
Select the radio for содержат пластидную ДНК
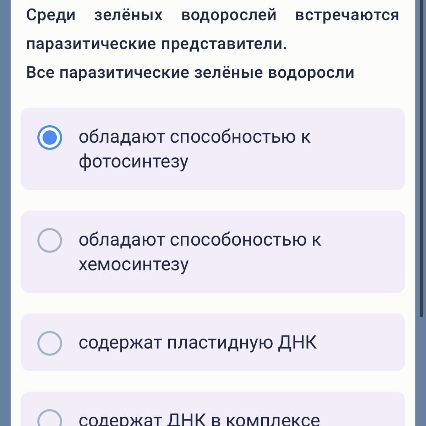pos(50,343)
